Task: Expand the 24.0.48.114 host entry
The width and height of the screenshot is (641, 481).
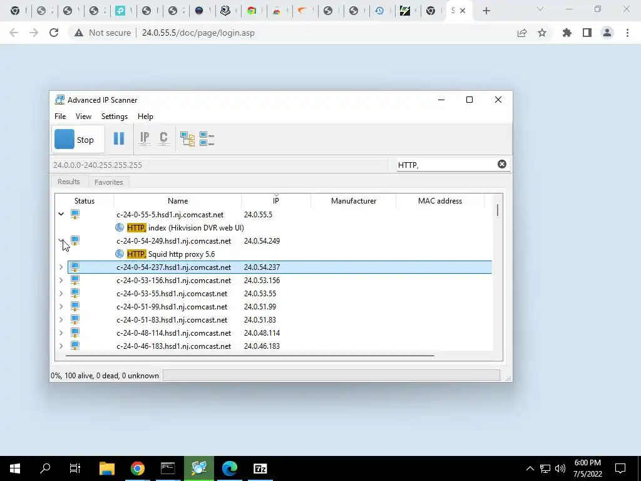Action: [61, 333]
